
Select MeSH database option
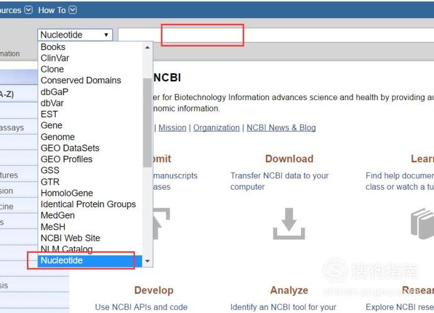(x=90, y=227)
